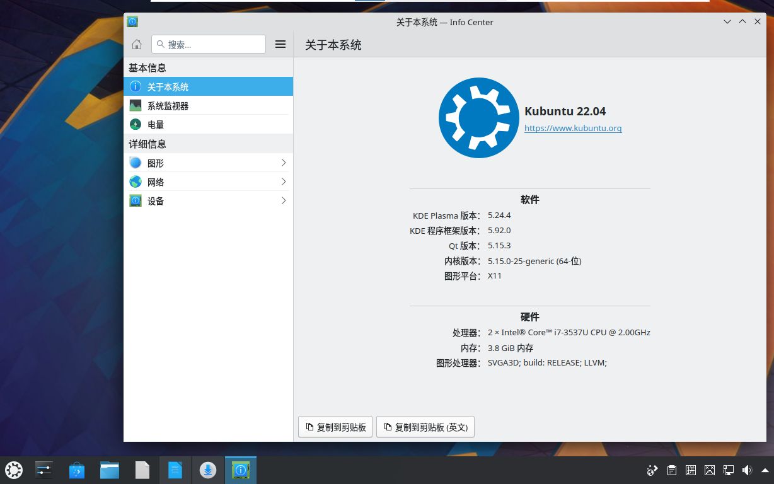The width and height of the screenshot is (774, 484).
Task: Focus the 搜索 search field
Action: [209, 44]
